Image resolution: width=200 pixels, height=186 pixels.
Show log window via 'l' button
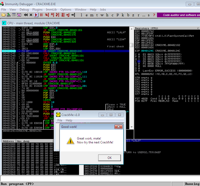click(x=81, y=15)
